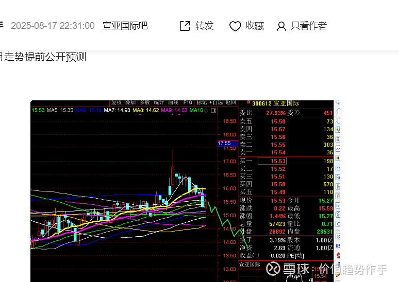Viewport: 399px width, 282px height.
Task: Select 复权 in the chart toolbar
Action: pos(117,102)
